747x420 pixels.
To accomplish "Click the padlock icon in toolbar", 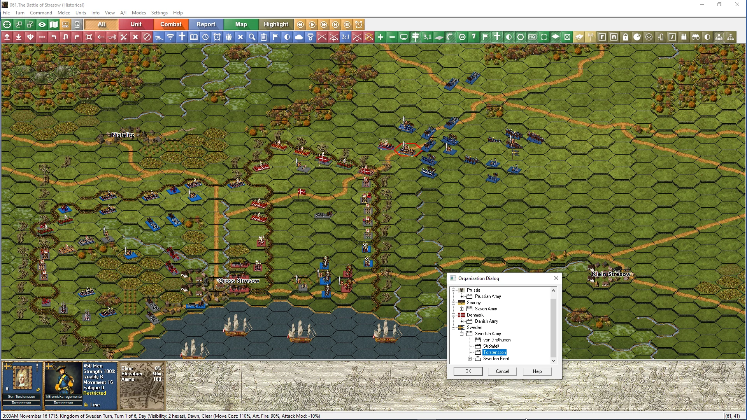I will pyautogui.click(x=626, y=37).
